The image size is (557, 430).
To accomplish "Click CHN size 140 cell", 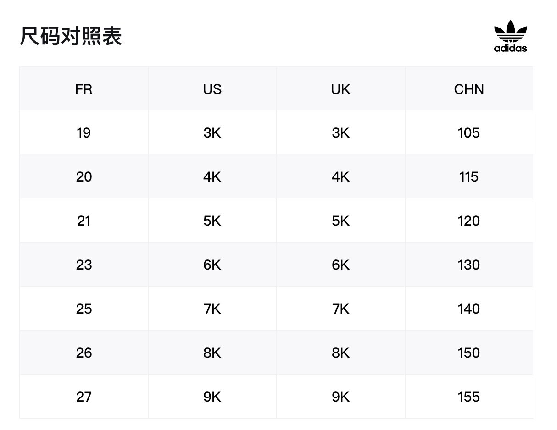I will pyautogui.click(x=469, y=309).
